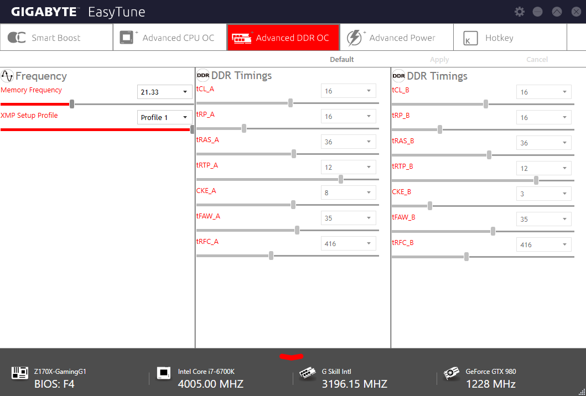Click the Cancel button
586x396 pixels.
(x=537, y=59)
